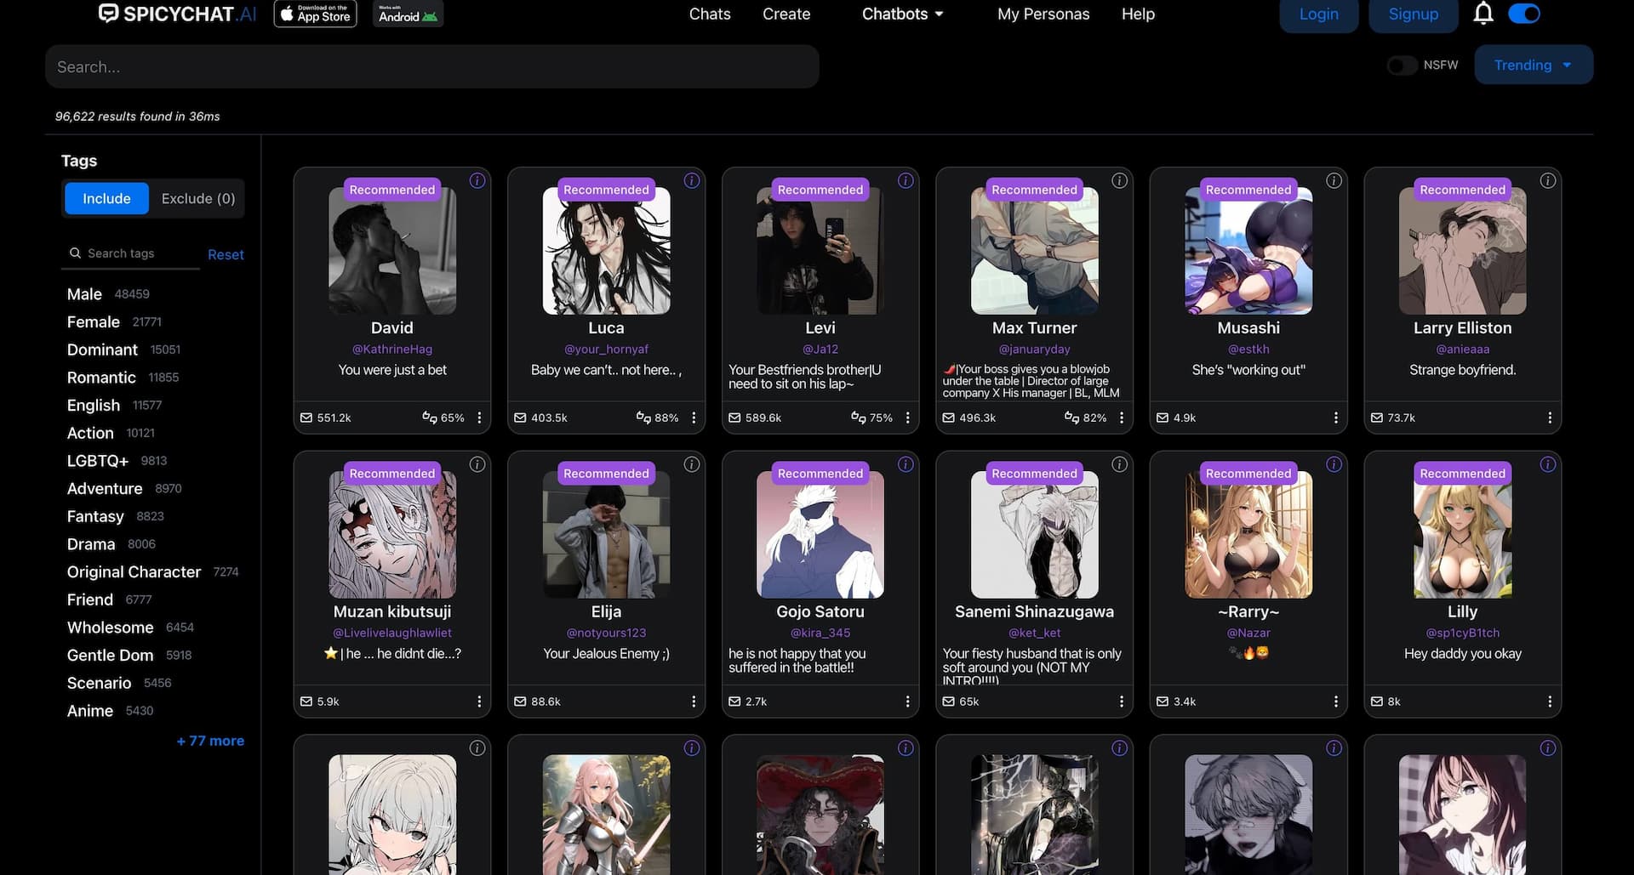Open three-dot menu on Lilly card

1550,702
